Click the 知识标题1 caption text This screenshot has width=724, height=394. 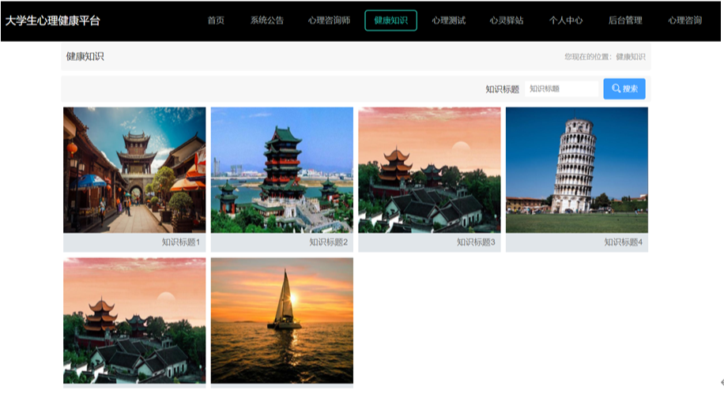point(180,242)
